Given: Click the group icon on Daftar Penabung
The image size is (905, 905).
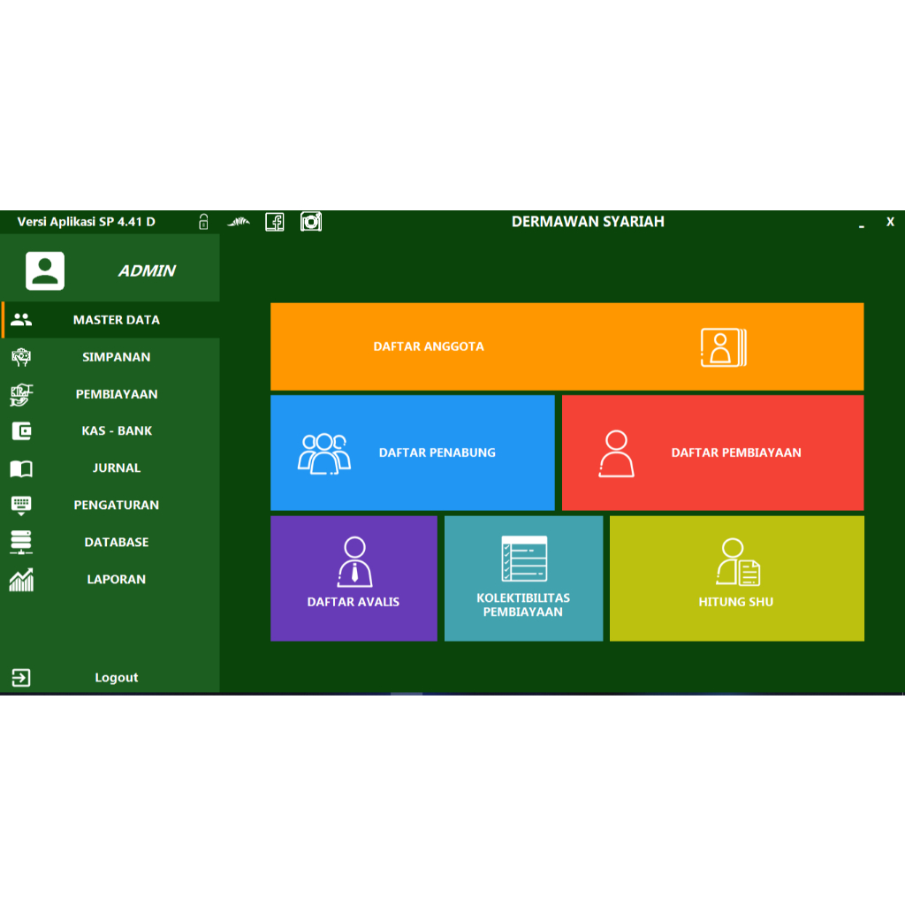Looking at the screenshot, I should (x=323, y=453).
